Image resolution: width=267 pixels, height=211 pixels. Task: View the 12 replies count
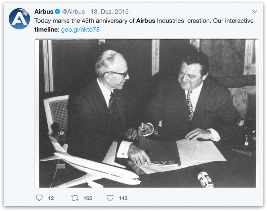(51, 198)
